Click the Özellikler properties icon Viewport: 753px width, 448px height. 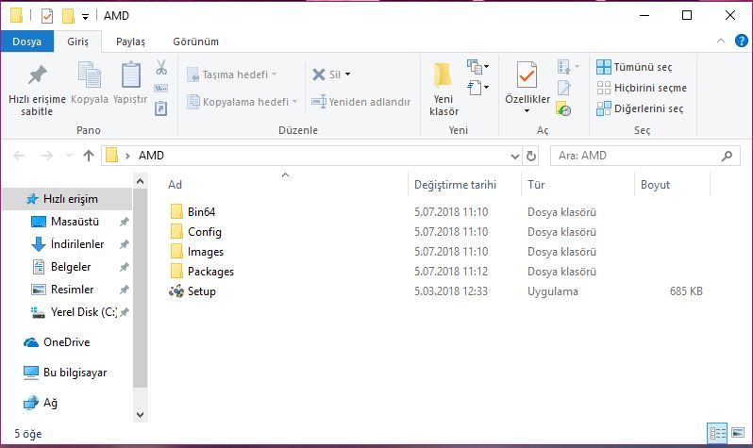tap(527, 75)
